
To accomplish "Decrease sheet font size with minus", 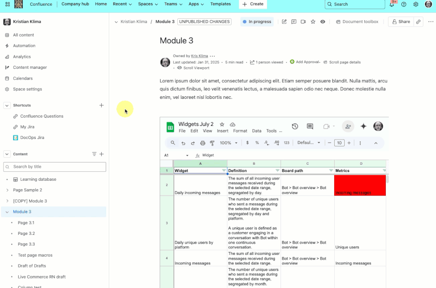I will (329, 143).
